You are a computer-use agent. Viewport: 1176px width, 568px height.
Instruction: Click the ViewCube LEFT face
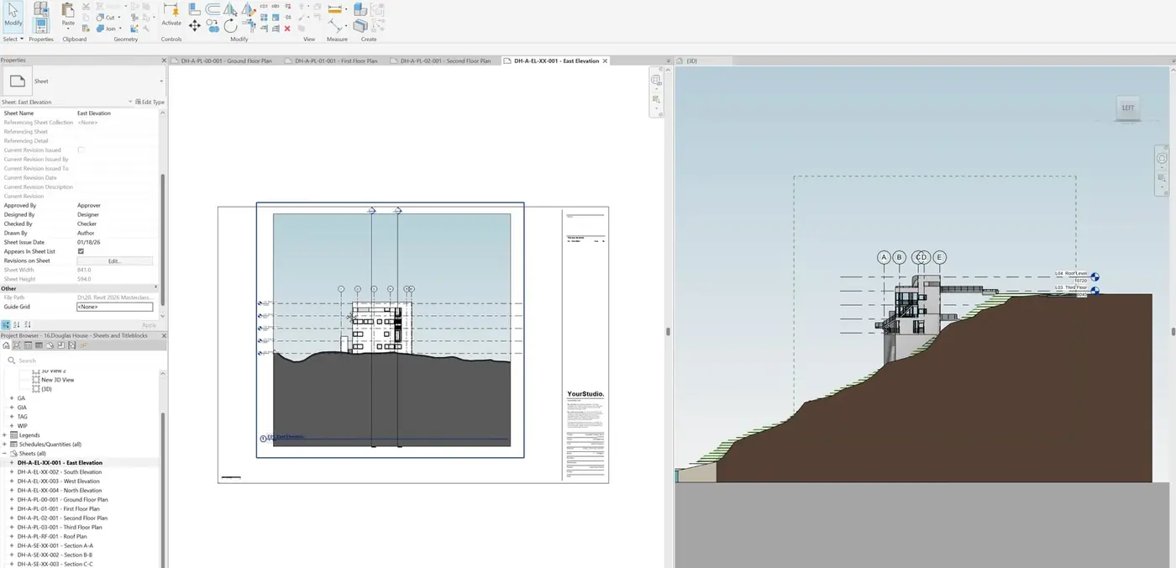[x=1128, y=108]
